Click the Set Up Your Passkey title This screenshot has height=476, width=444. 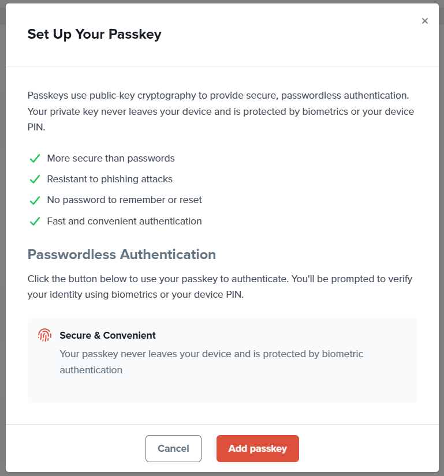94,34
